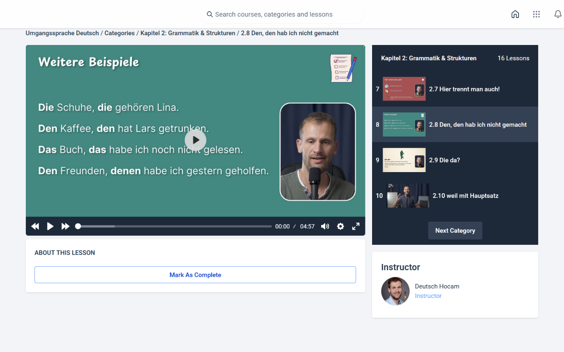
Task: Open the apps grid menu
Action: coord(536,14)
